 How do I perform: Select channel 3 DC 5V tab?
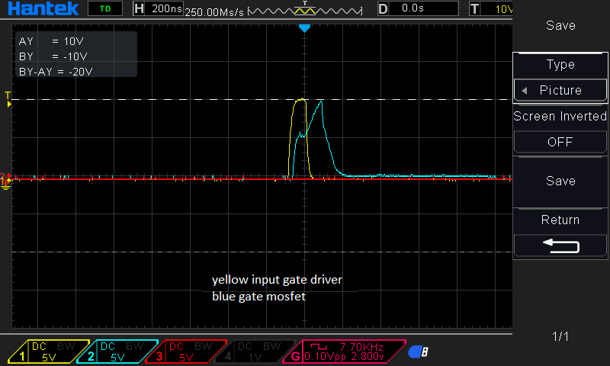point(186,352)
